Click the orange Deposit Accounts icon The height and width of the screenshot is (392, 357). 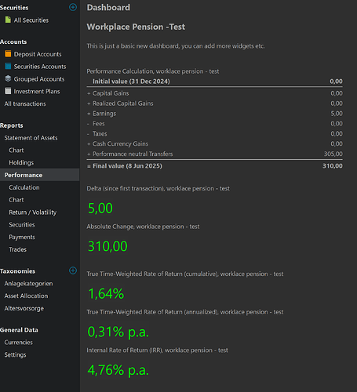(x=8, y=54)
